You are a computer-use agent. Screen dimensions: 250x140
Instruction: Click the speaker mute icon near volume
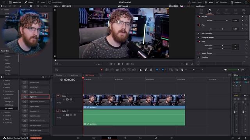[x=225, y=70]
